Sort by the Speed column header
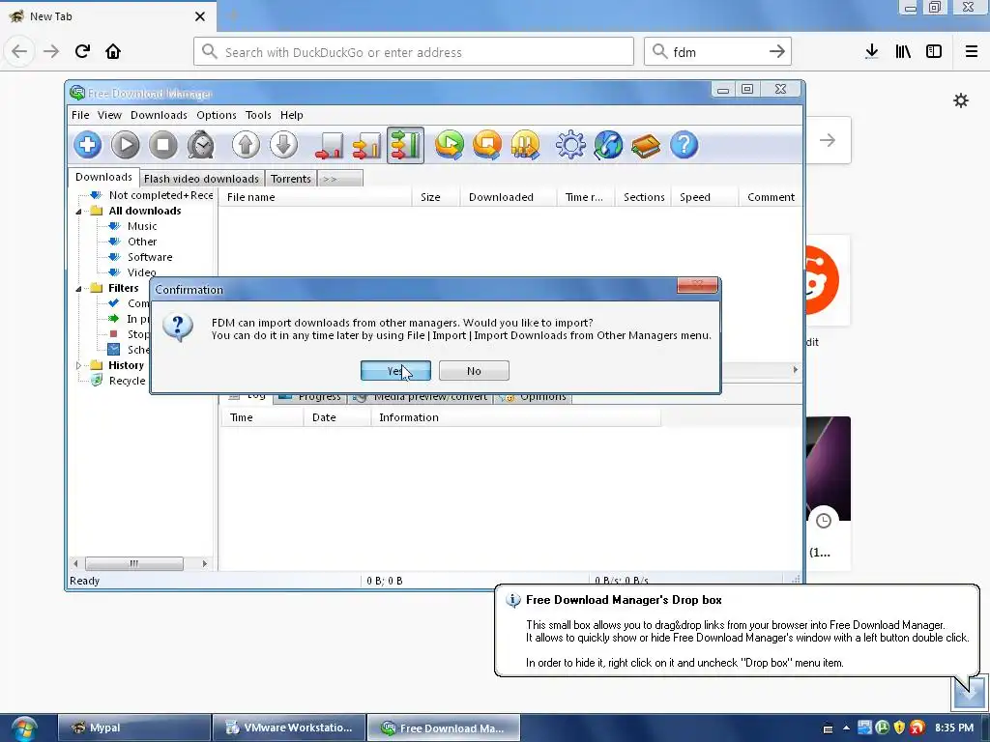990x742 pixels. click(705, 197)
